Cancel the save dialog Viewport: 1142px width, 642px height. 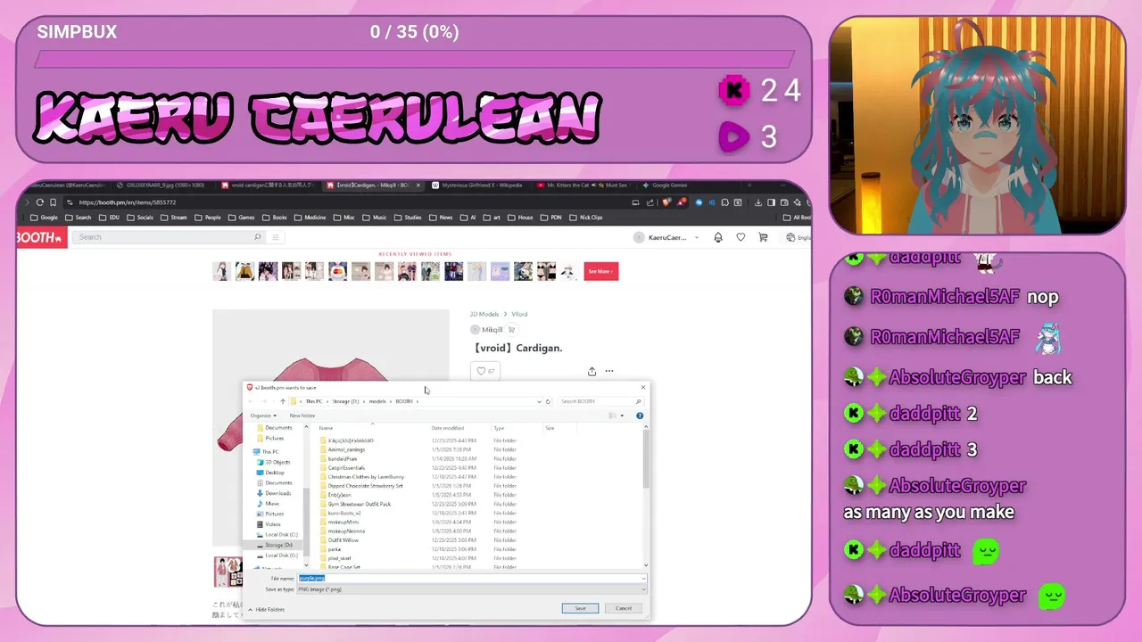624,608
